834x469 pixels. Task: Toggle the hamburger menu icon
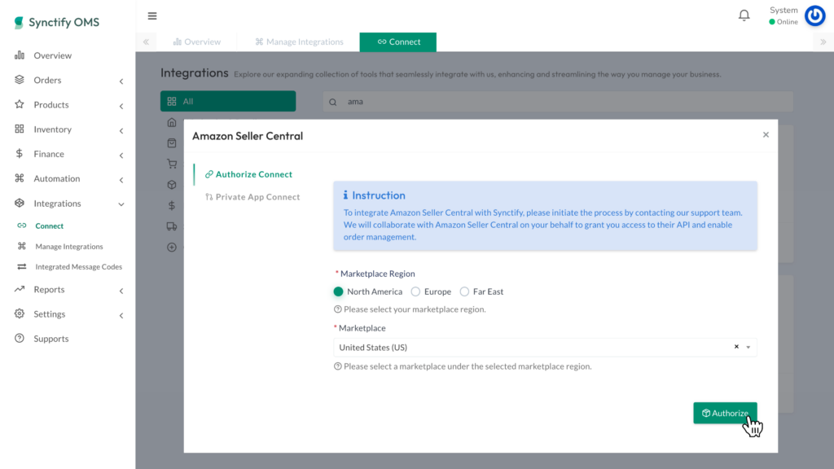[x=152, y=16]
